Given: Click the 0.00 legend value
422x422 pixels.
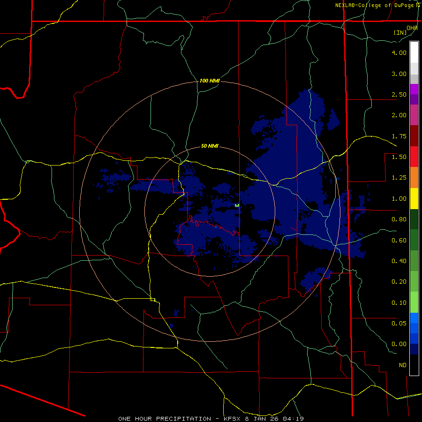Looking at the screenshot, I should click(399, 344).
